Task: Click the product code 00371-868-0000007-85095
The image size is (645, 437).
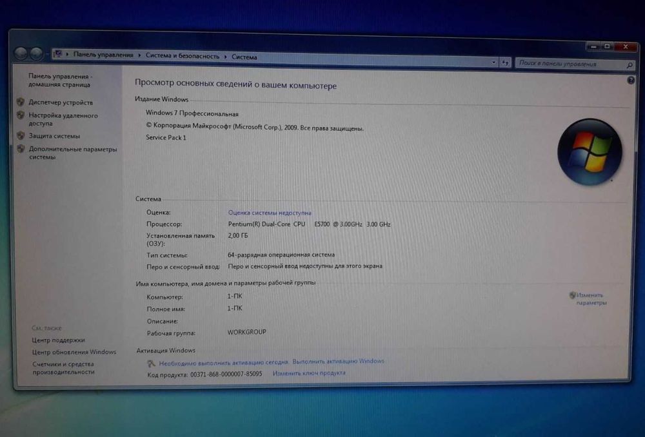Action: 226,374
